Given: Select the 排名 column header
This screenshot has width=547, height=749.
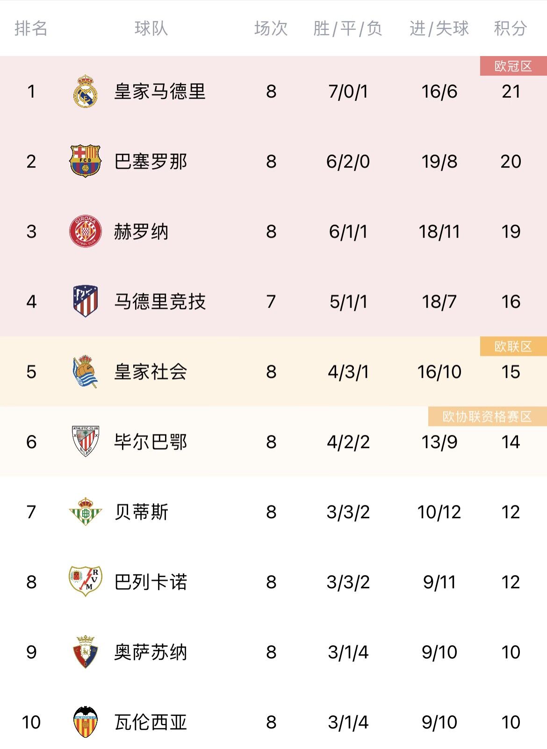Looking at the screenshot, I should (x=31, y=28).
